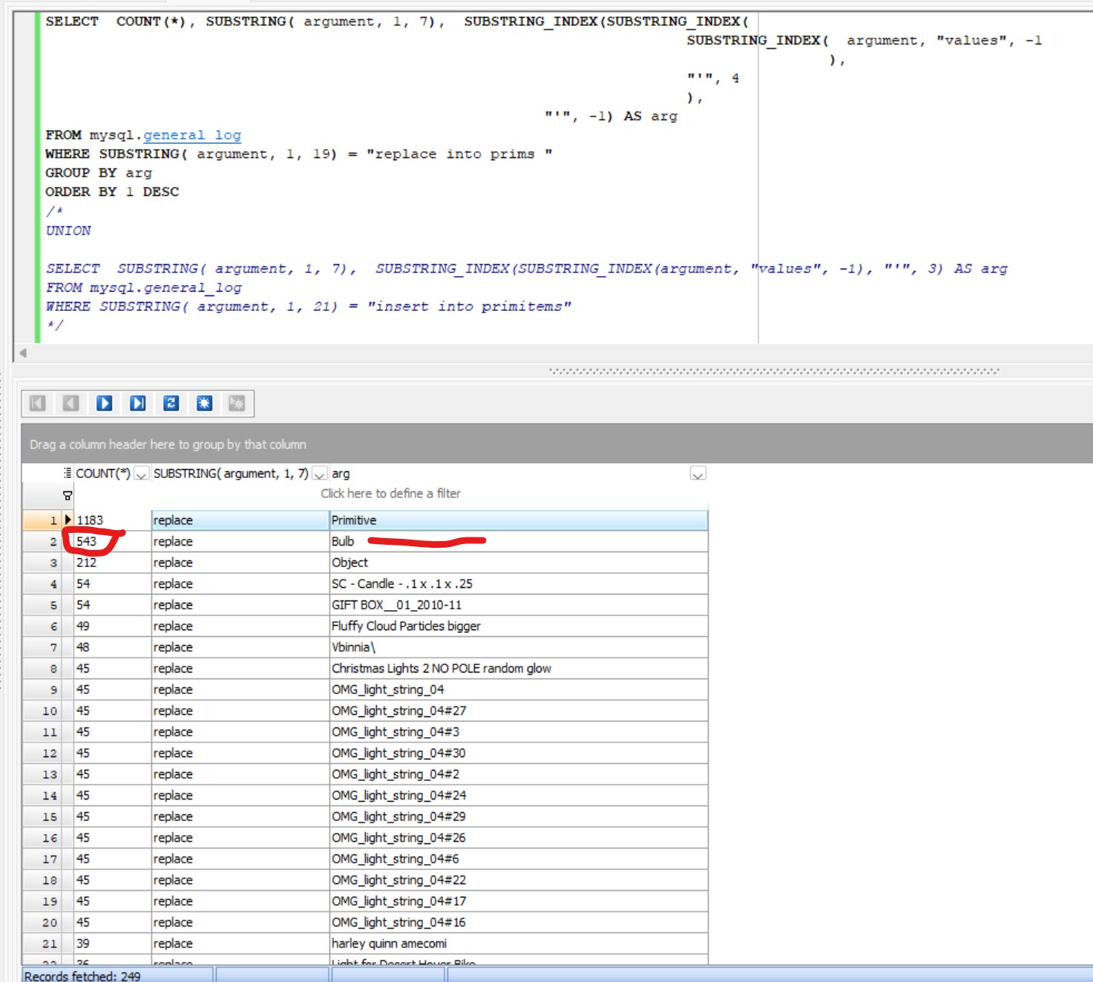This screenshot has width=1093, height=982.
Task: Click the filter funnel icon in grid
Action: pyautogui.click(x=68, y=494)
